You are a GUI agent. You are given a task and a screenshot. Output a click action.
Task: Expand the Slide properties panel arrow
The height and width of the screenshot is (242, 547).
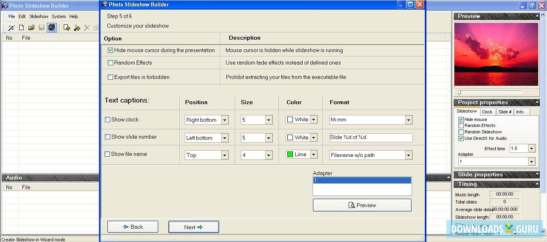click(537, 174)
